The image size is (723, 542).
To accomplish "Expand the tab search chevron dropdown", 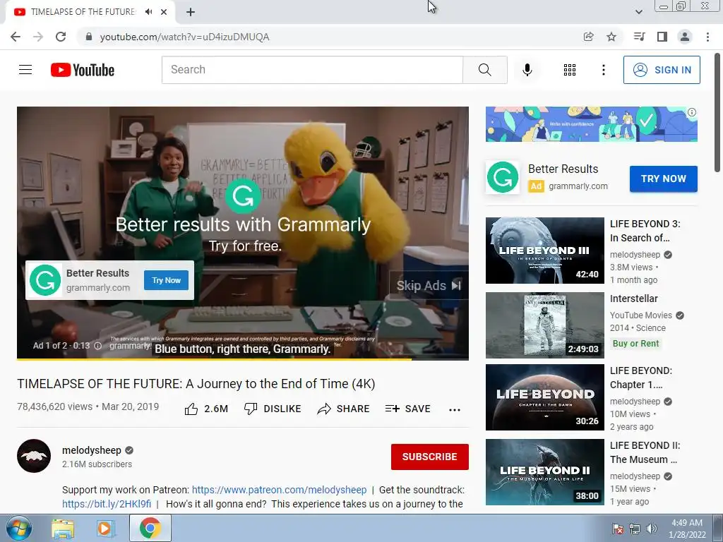I will click(x=638, y=12).
